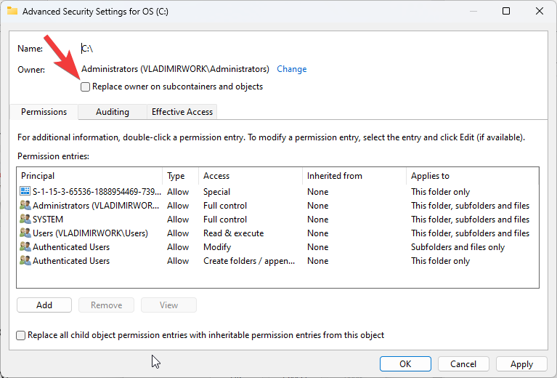Click the Administrators group icon in list
Screen dimensions: 557x378
pos(25,206)
